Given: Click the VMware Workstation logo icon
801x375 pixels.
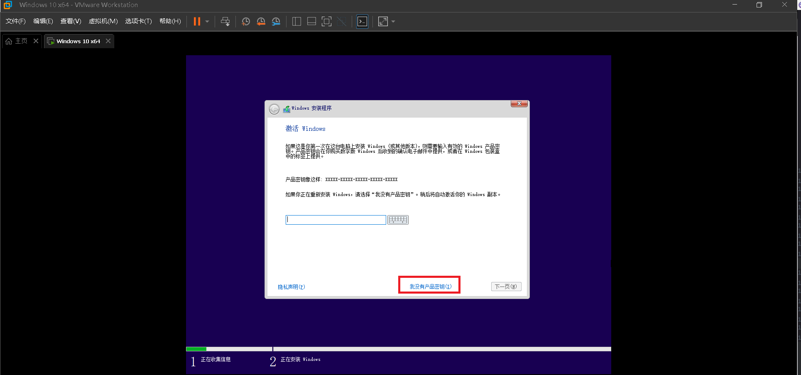Looking at the screenshot, I should [8, 5].
